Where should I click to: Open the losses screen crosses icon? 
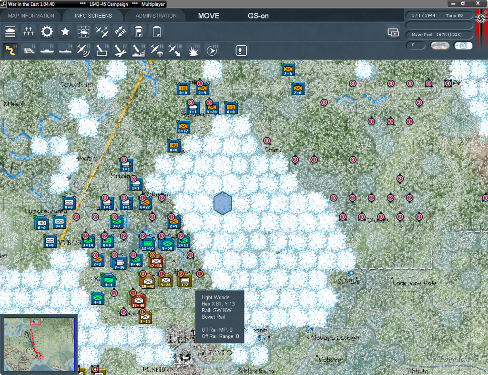(x=29, y=32)
